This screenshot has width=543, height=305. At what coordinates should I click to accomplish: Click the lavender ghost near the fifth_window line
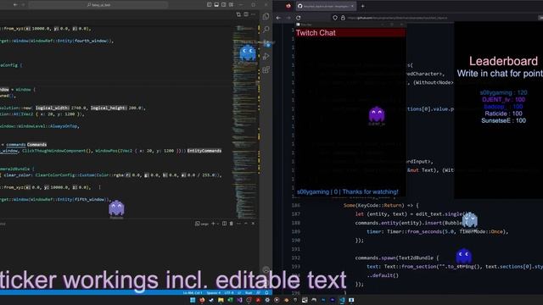pos(116,208)
